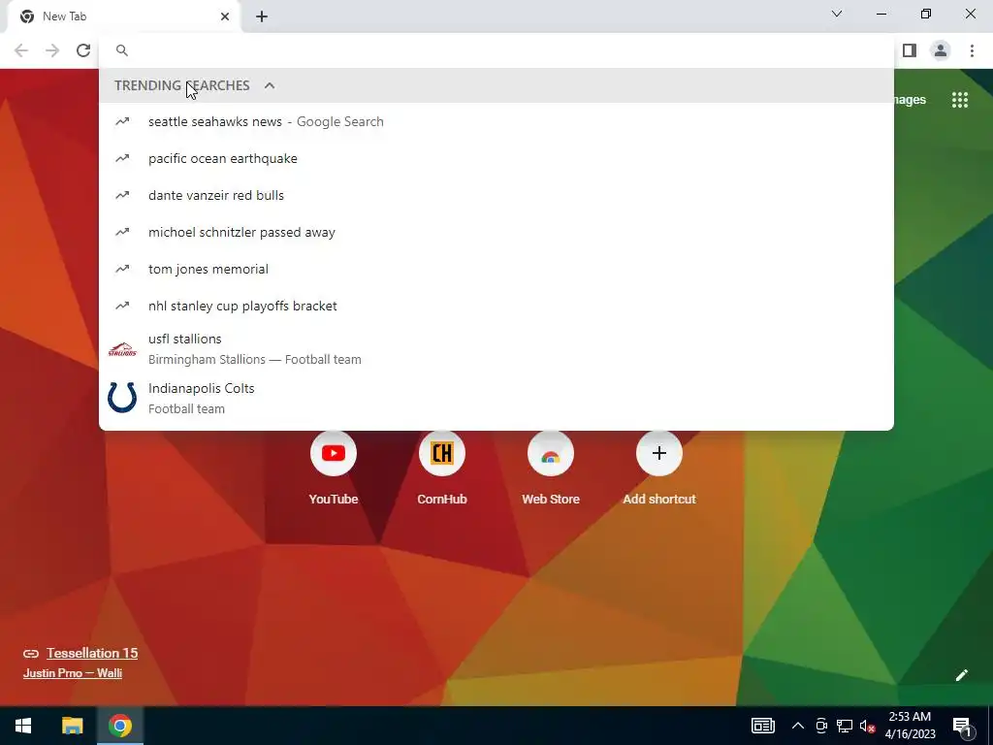Click the Colts horseshoe logo
Screen dimensions: 993x745
pyautogui.click(x=122, y=398)
